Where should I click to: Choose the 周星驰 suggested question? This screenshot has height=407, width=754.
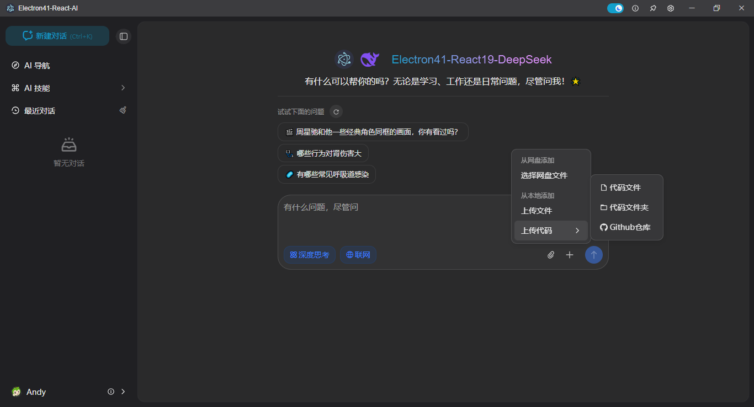[373, 132]
